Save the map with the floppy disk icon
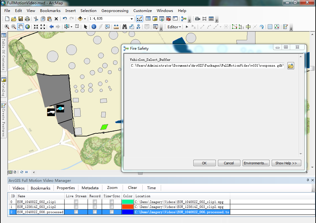Image resolution: width=316 pixels, height=223 pixels. tap(20, 19)
